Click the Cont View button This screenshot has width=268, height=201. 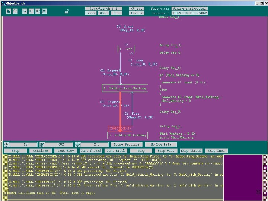[x=66, y=151]
